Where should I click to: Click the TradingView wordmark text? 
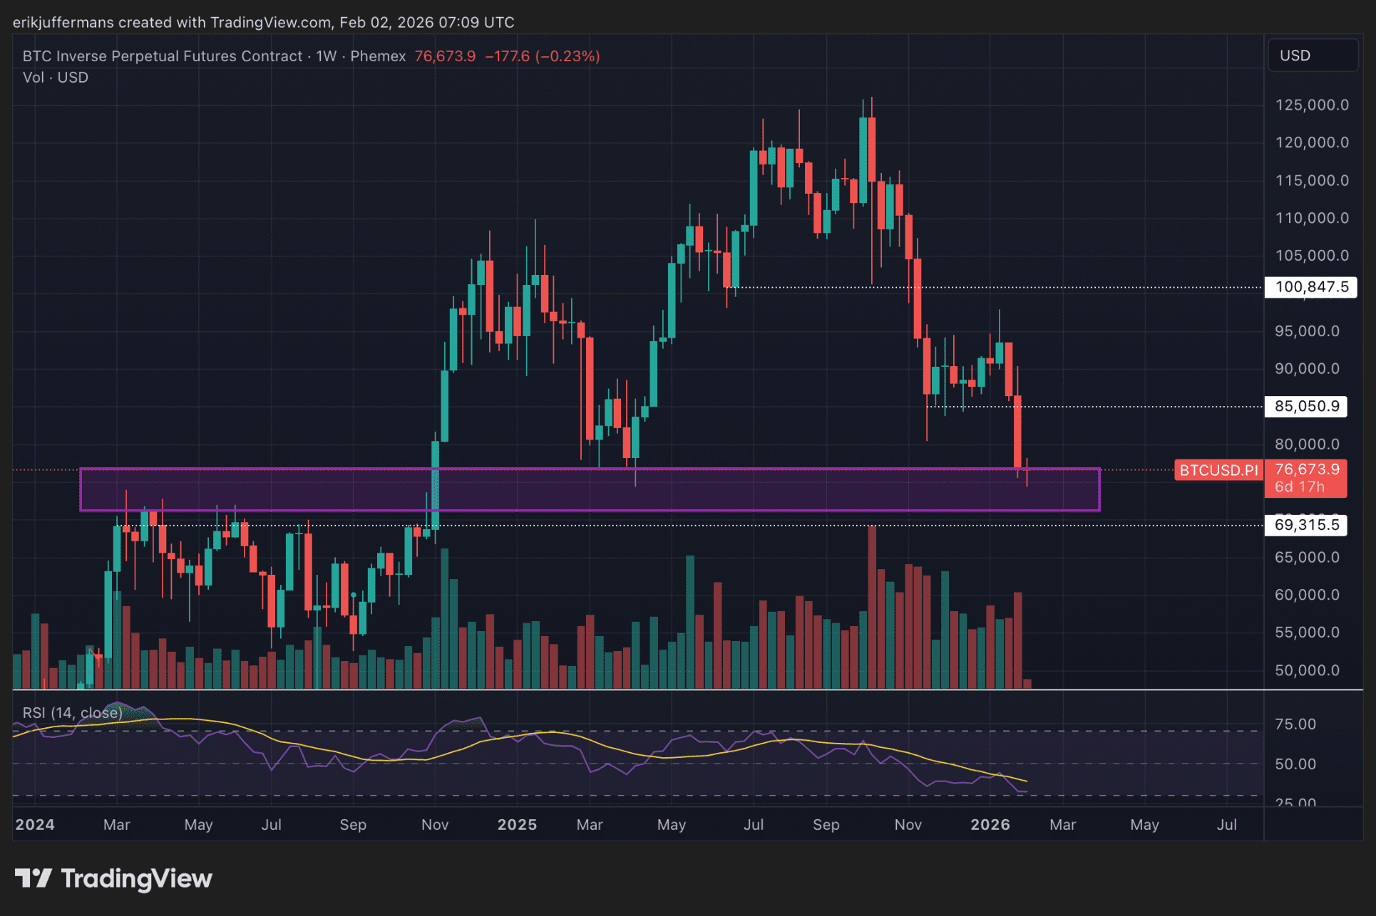pyautogui.click(x=137, y=878)
